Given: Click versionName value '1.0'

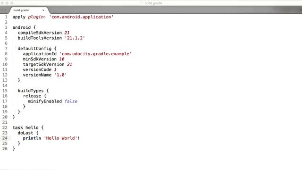Looking at the screenshot, I should point(60,75).
